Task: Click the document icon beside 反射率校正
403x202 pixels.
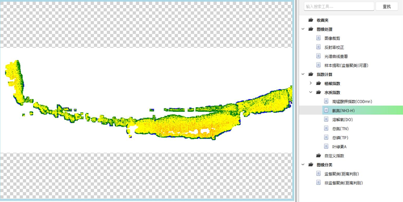Action: click(x=318, y=47)
